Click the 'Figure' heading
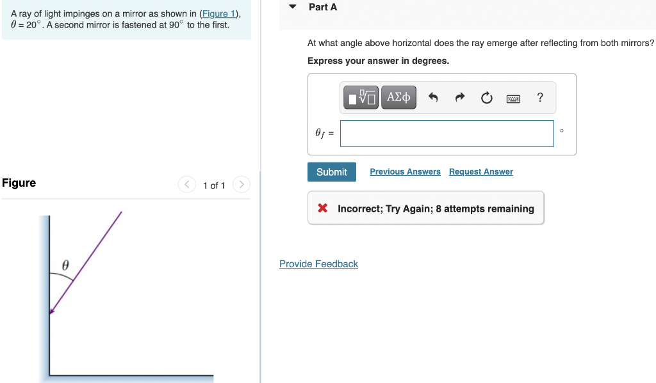The width and height of the screenshot is (656, 383). tap(19, 183)
